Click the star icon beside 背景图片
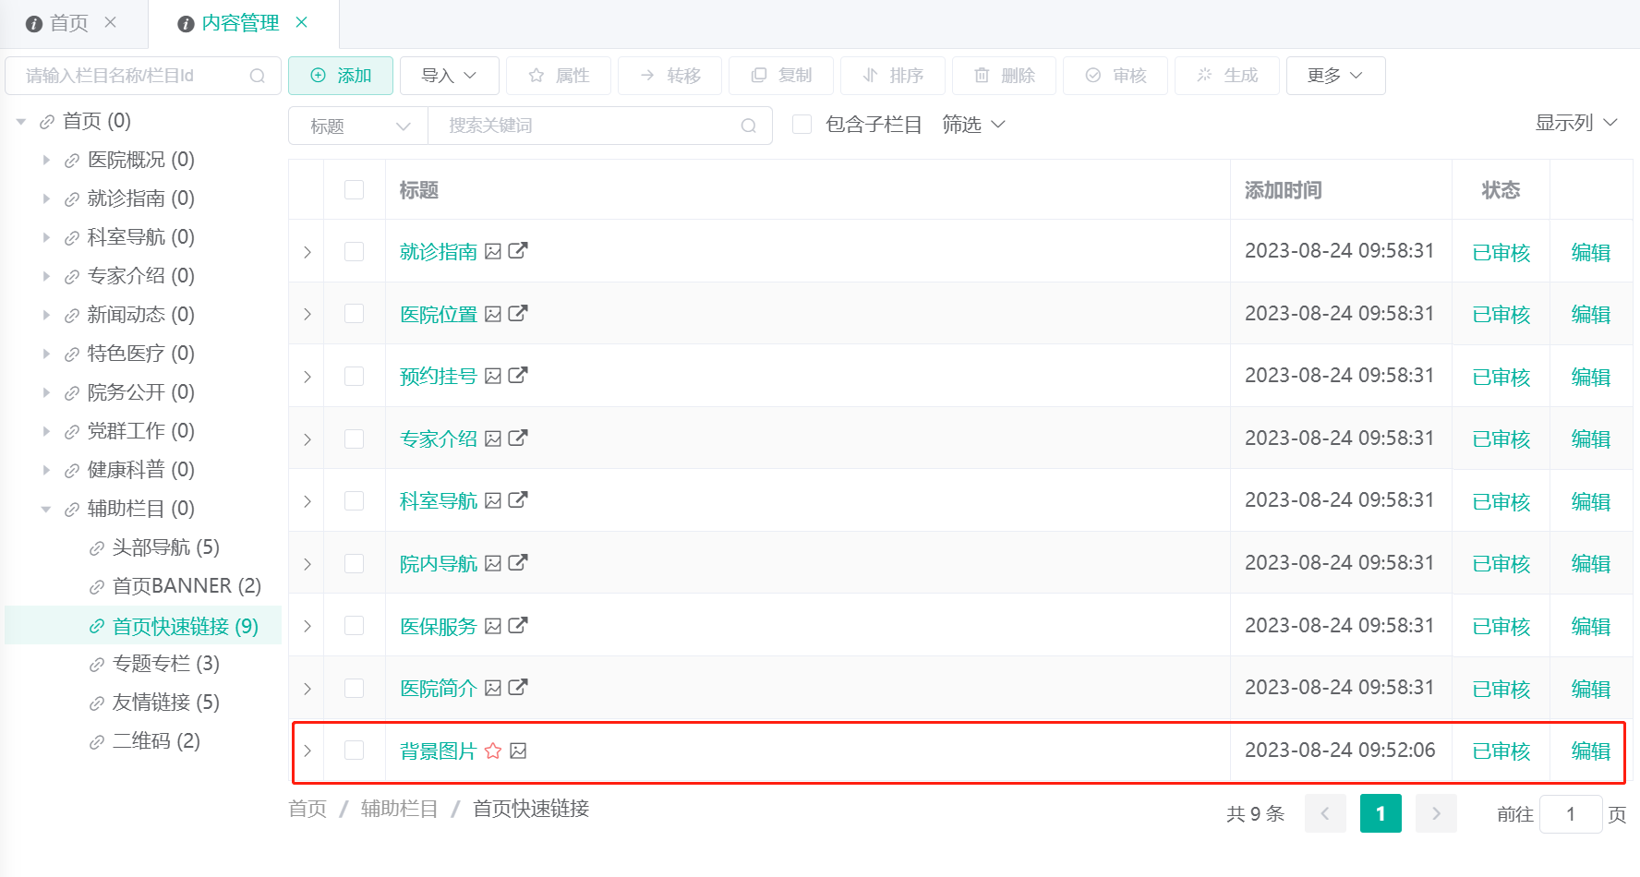 pos(494,751)
